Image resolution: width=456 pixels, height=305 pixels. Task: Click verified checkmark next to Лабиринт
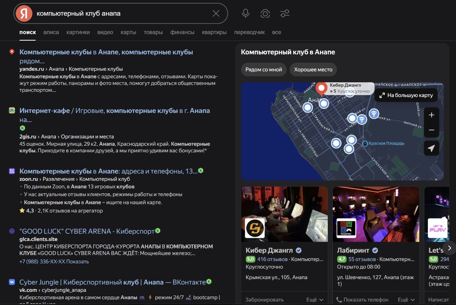click(x=375, y=250)
